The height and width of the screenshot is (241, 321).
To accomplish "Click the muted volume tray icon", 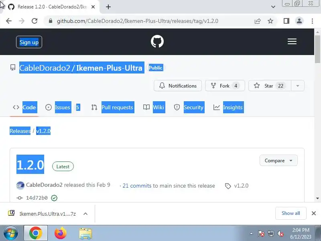I will (x=280, y=233).
